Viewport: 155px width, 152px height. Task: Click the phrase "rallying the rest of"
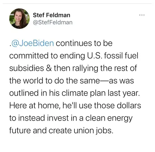pos(105,68)
